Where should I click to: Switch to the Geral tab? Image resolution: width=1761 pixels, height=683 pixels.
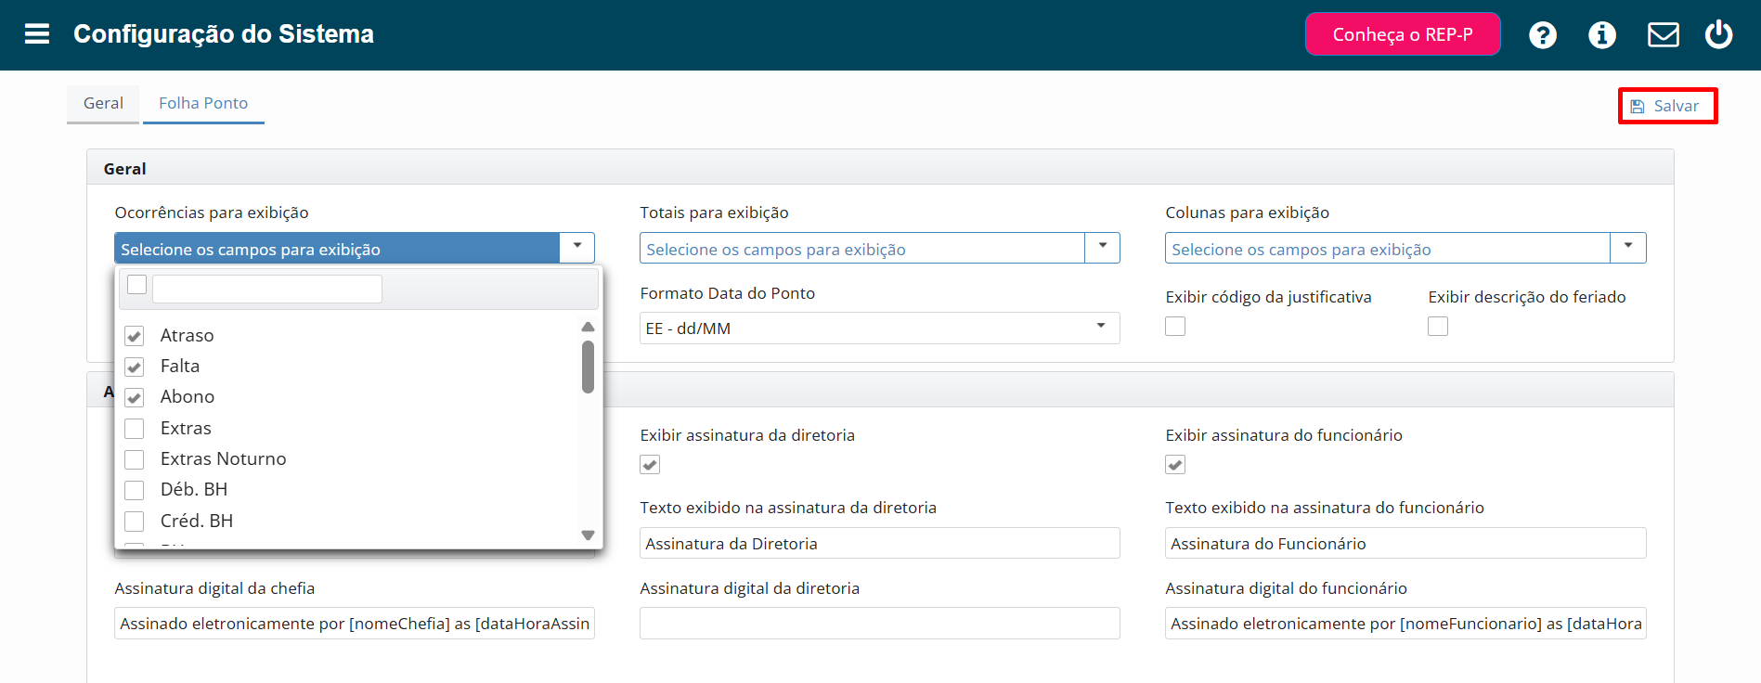[x=103, y=104]
